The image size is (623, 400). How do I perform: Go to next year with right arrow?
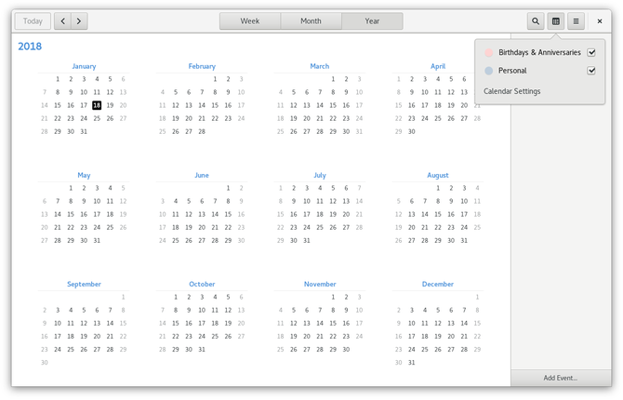[x=79, y=21]
